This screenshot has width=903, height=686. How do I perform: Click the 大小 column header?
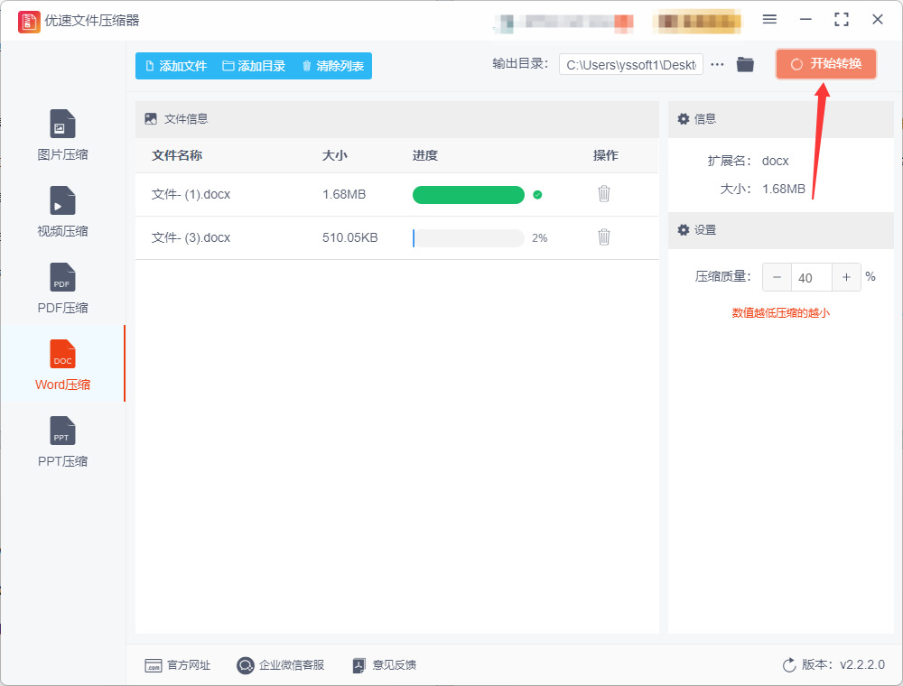(335, 155)
